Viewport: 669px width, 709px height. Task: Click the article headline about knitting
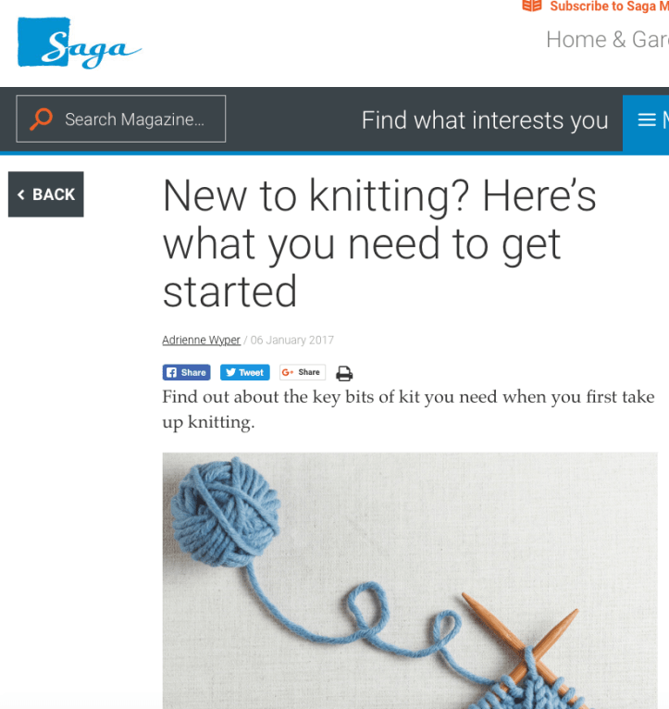point(379,243)
